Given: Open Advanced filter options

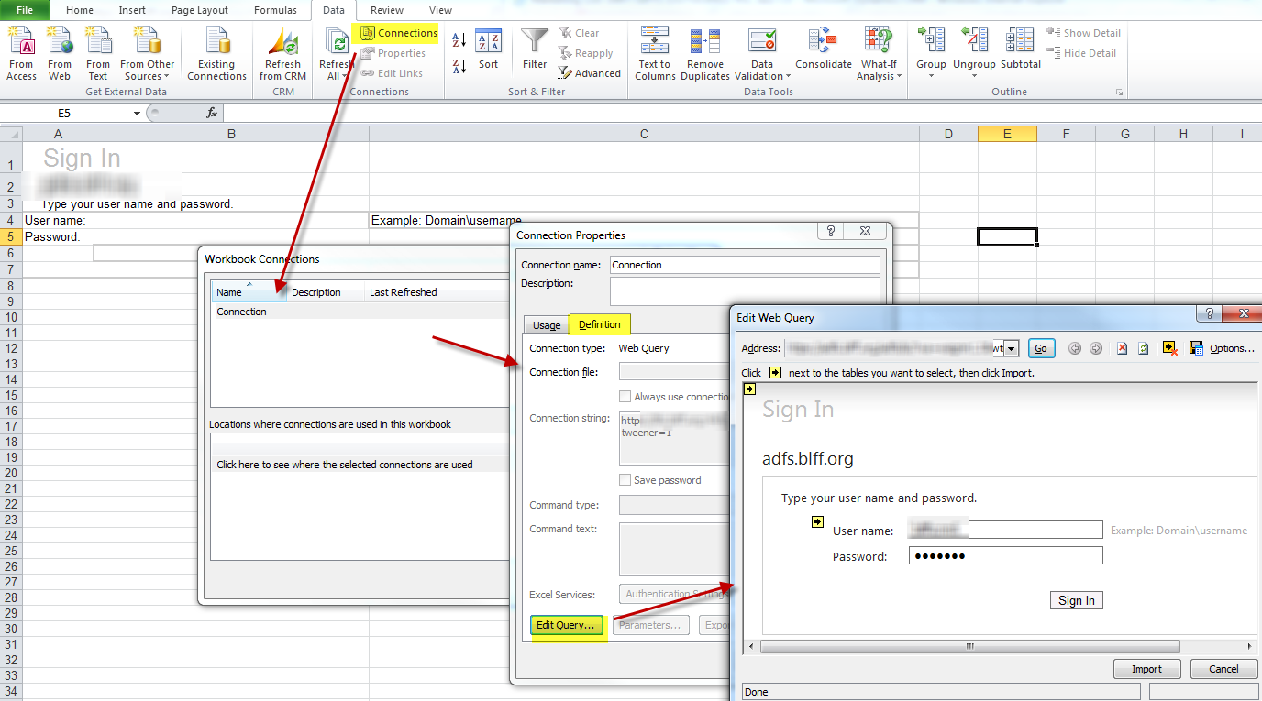Looking at the screenshot, I should point(589,73).
